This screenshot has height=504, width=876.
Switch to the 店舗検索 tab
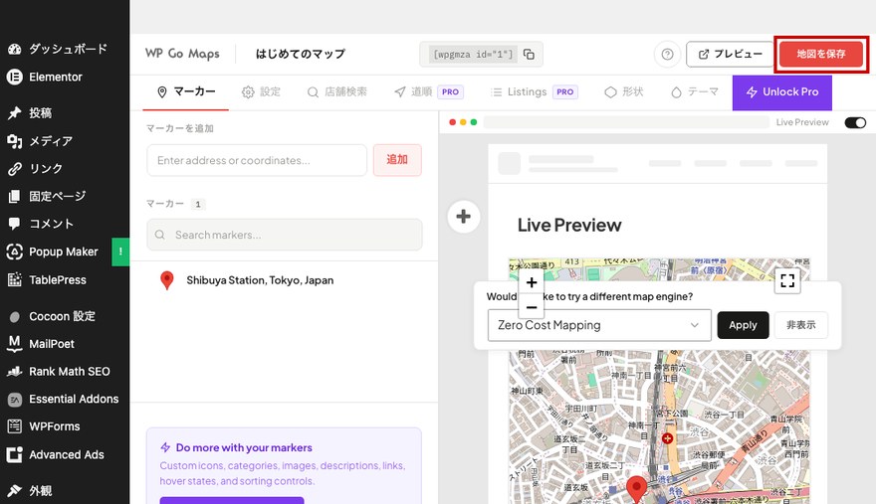click(336, 91)
